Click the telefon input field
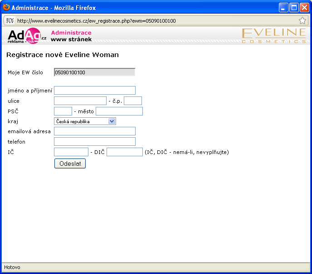This screenshot has width=312, height=274. click(95, 141)
